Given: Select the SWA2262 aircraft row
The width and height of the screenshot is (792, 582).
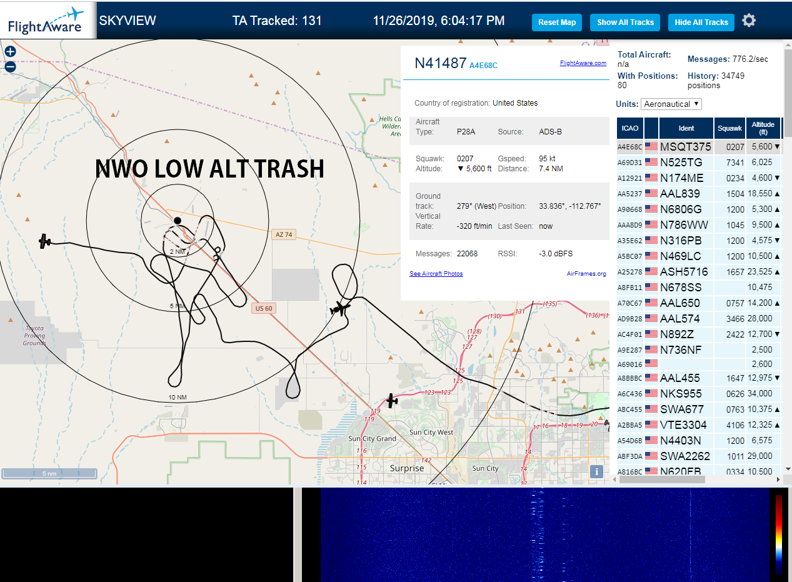Looking at the screenshot, I should tap(699, 456).
